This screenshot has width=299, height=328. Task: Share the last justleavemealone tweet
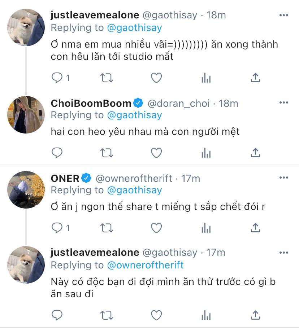[255, 315]
